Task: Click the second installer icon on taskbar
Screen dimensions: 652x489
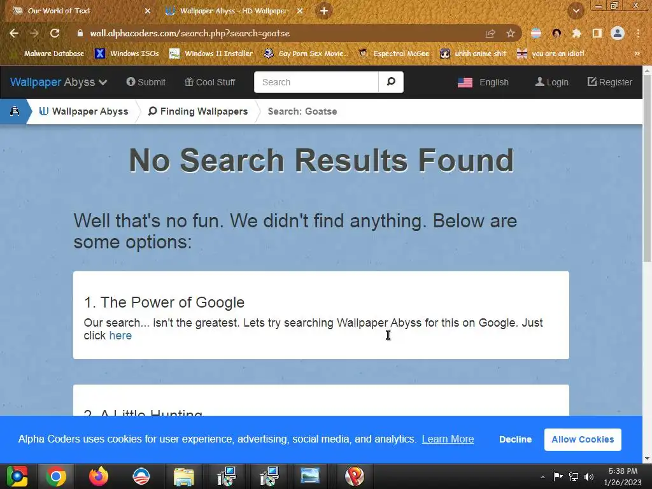Action: point(269,476)
